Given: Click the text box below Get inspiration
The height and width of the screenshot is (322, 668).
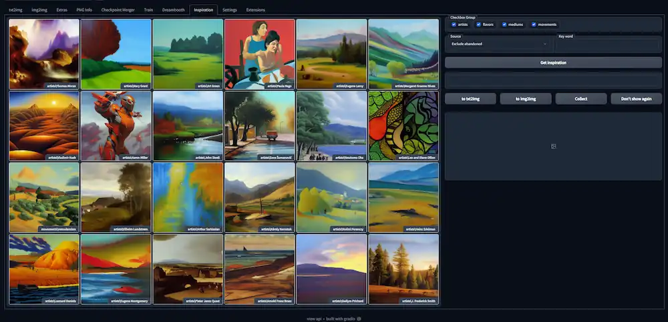Looking at the screenshot, I should (x=553, y=81).
